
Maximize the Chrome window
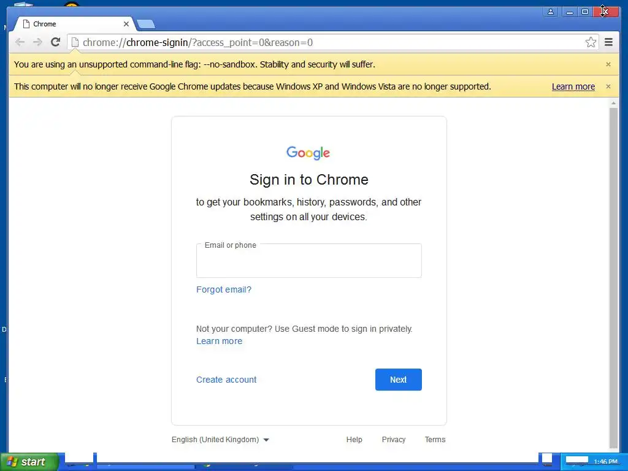pyautogui.click(x=585, y=12)
